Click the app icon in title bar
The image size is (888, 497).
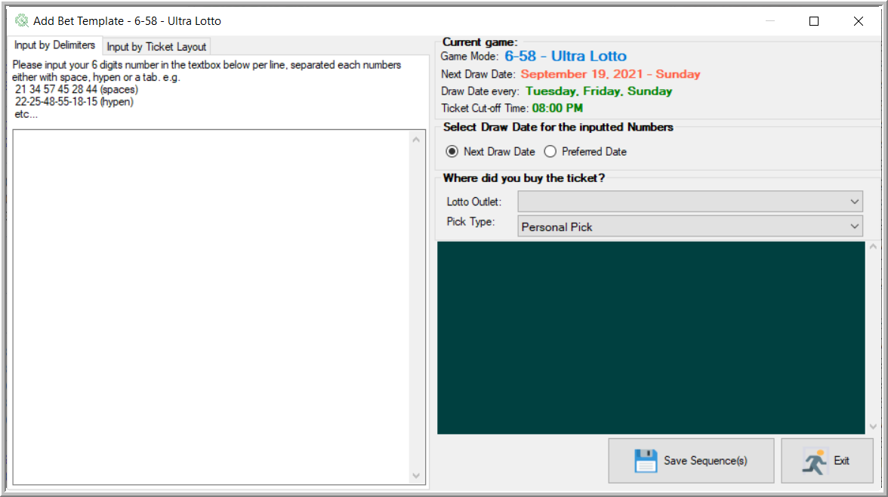(x=21, y=21)
